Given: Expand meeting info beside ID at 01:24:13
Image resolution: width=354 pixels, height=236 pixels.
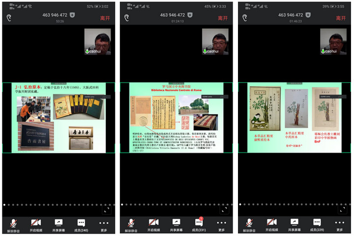Looking at the screenshot, I should [190, 15].
